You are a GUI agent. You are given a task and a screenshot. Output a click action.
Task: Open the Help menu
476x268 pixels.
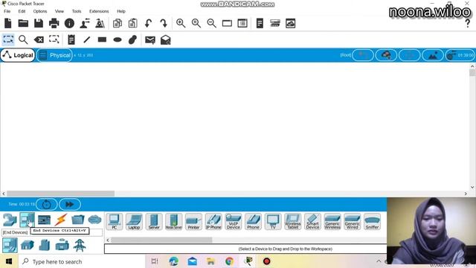tap(121, 11)
